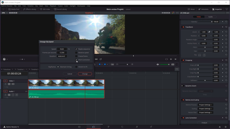Enable the Dynamic Zoom switch
The image size is (230, 129).
(183, 86)
